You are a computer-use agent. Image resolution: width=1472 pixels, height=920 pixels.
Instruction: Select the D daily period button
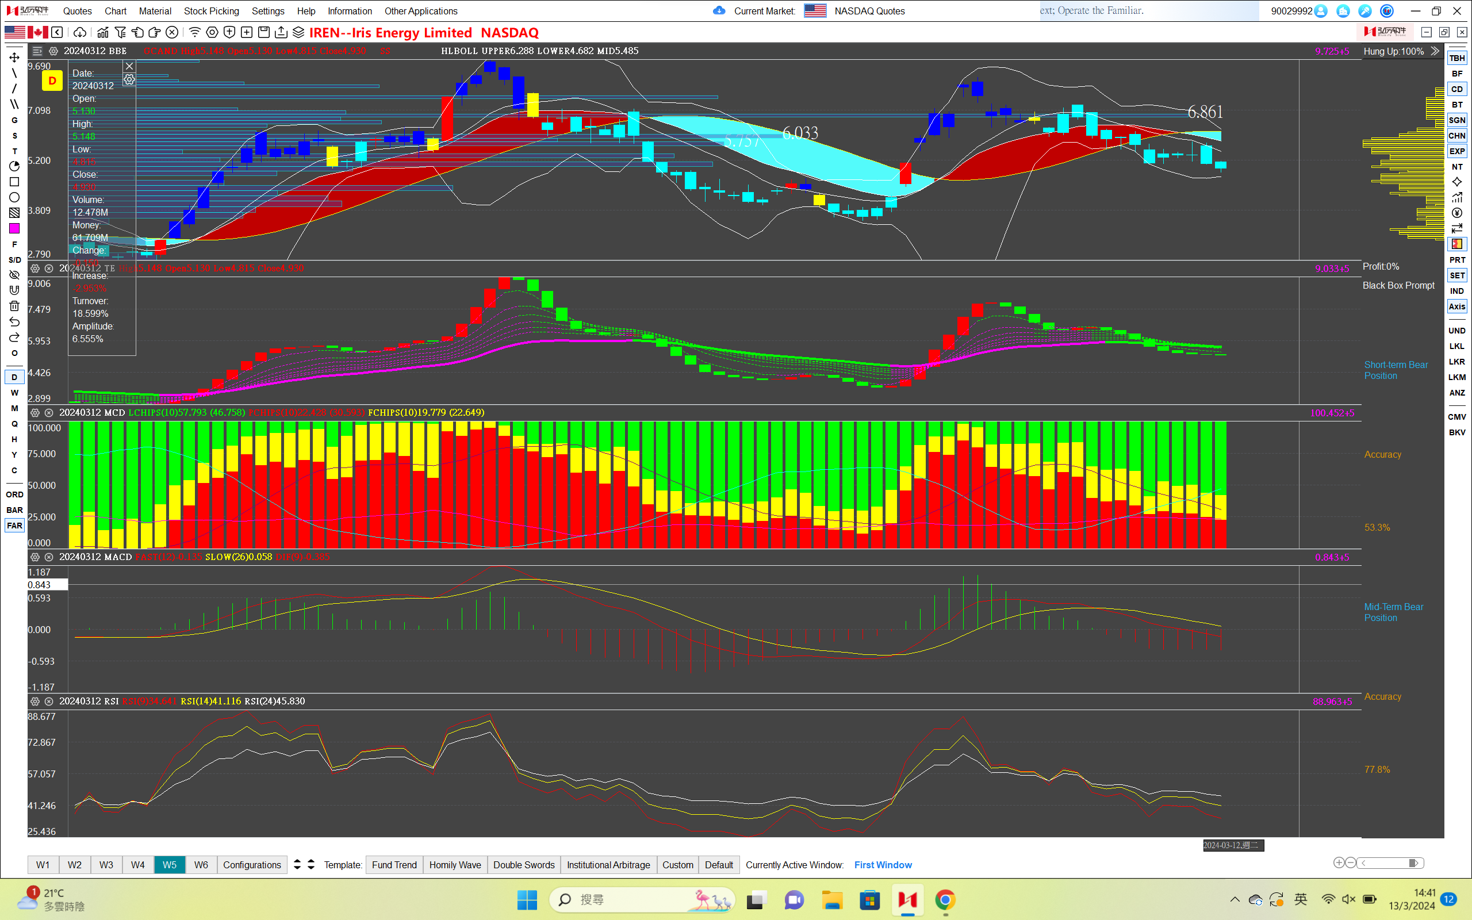[14, 377]
